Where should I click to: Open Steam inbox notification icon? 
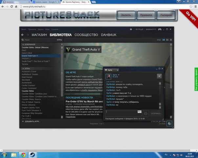pyautogui.click(x=131, y=29)
